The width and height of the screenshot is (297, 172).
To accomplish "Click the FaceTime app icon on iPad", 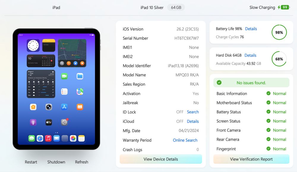I will 64,76.
